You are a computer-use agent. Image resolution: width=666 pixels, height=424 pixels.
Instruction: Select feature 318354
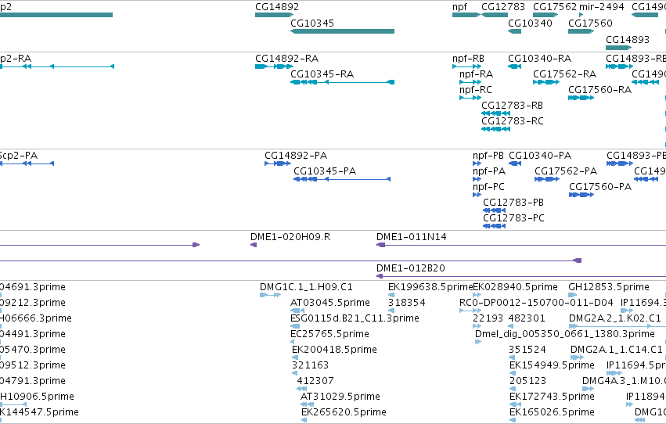(391, 311)
